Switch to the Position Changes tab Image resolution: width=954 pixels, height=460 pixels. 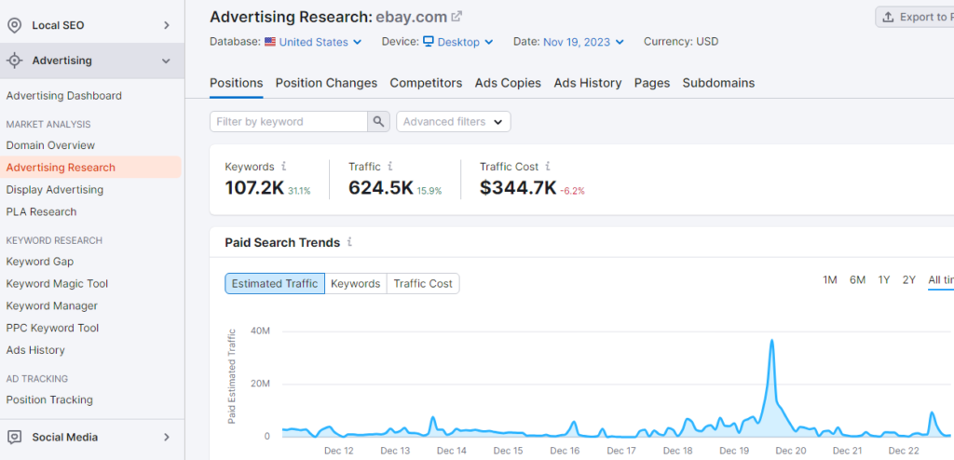click(x=326, y=83)
